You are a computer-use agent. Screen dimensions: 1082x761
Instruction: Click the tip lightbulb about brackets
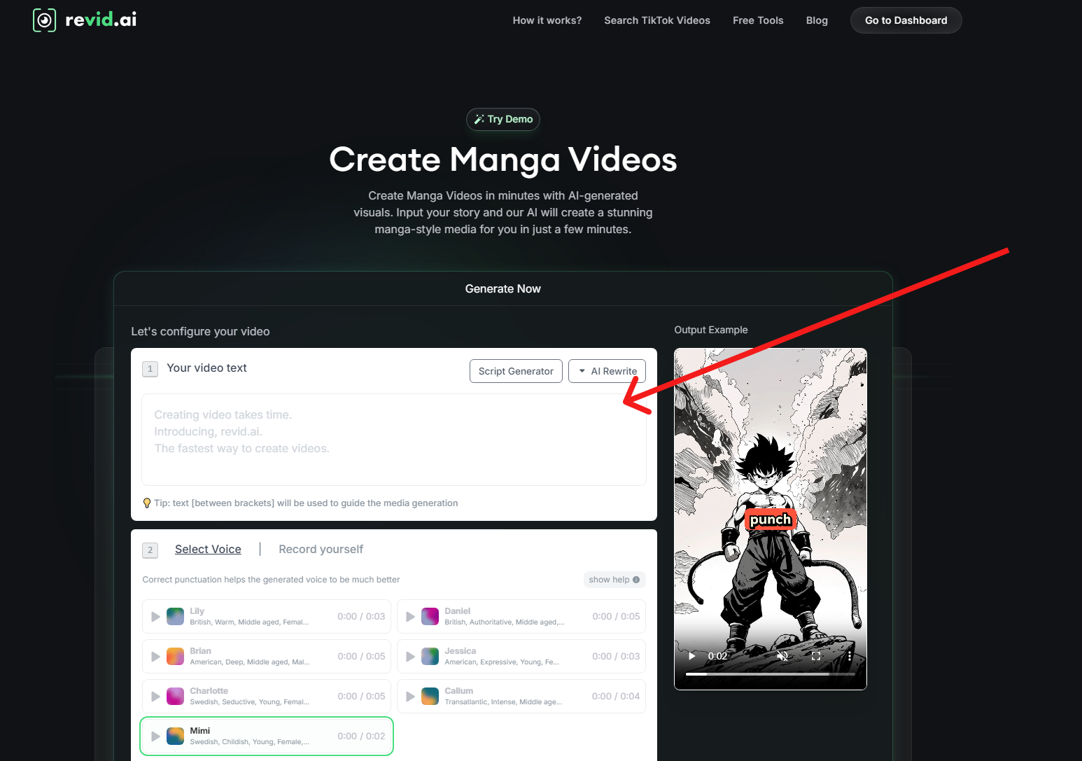(146, 503)
